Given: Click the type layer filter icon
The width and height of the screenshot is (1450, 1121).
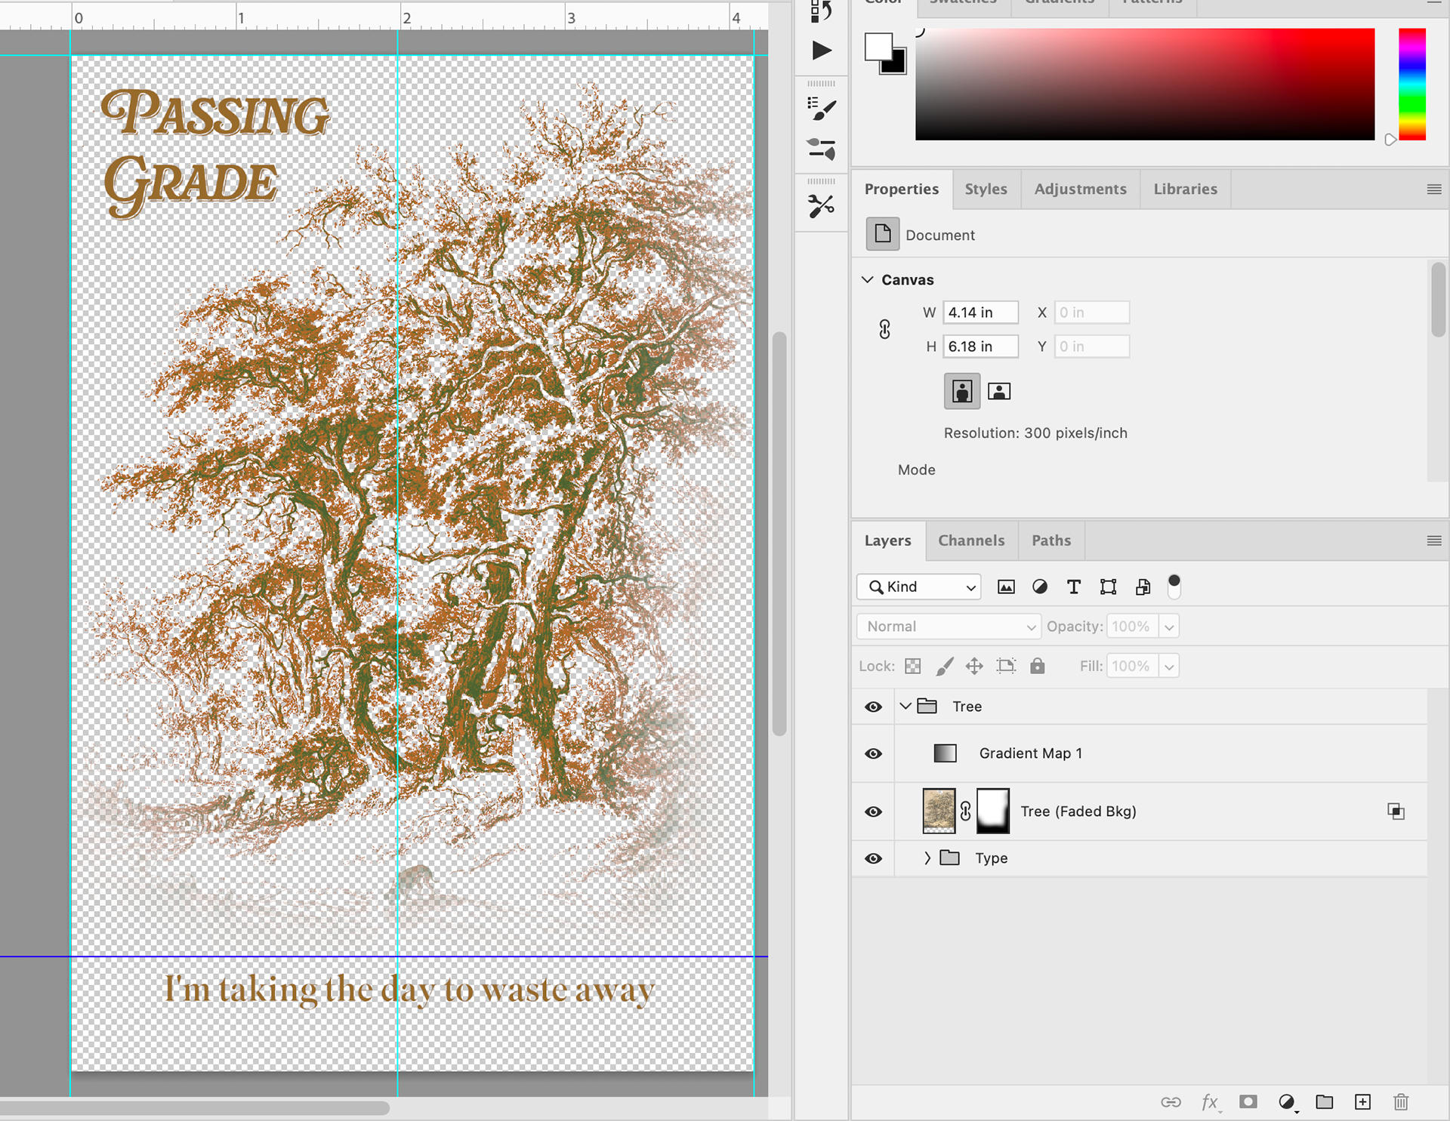Looking at the screenshot, I should (x=1073, y=587).
